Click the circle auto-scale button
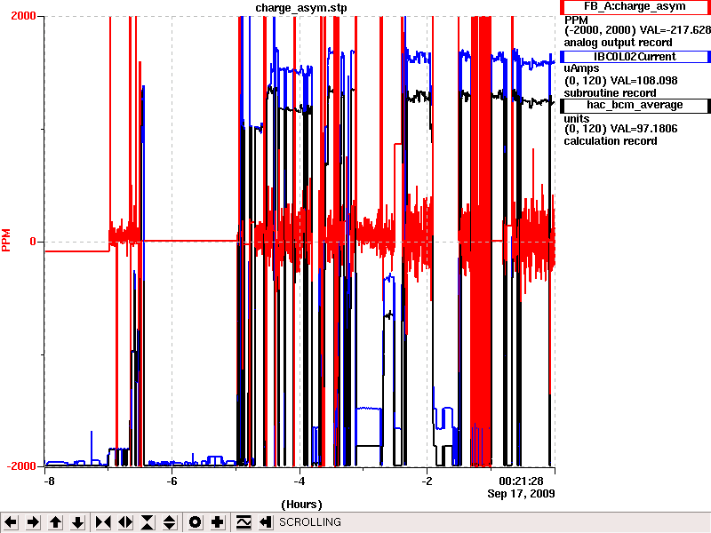Image resolution: width=711 pixels, height=533 pixels. tap(195, 522)
